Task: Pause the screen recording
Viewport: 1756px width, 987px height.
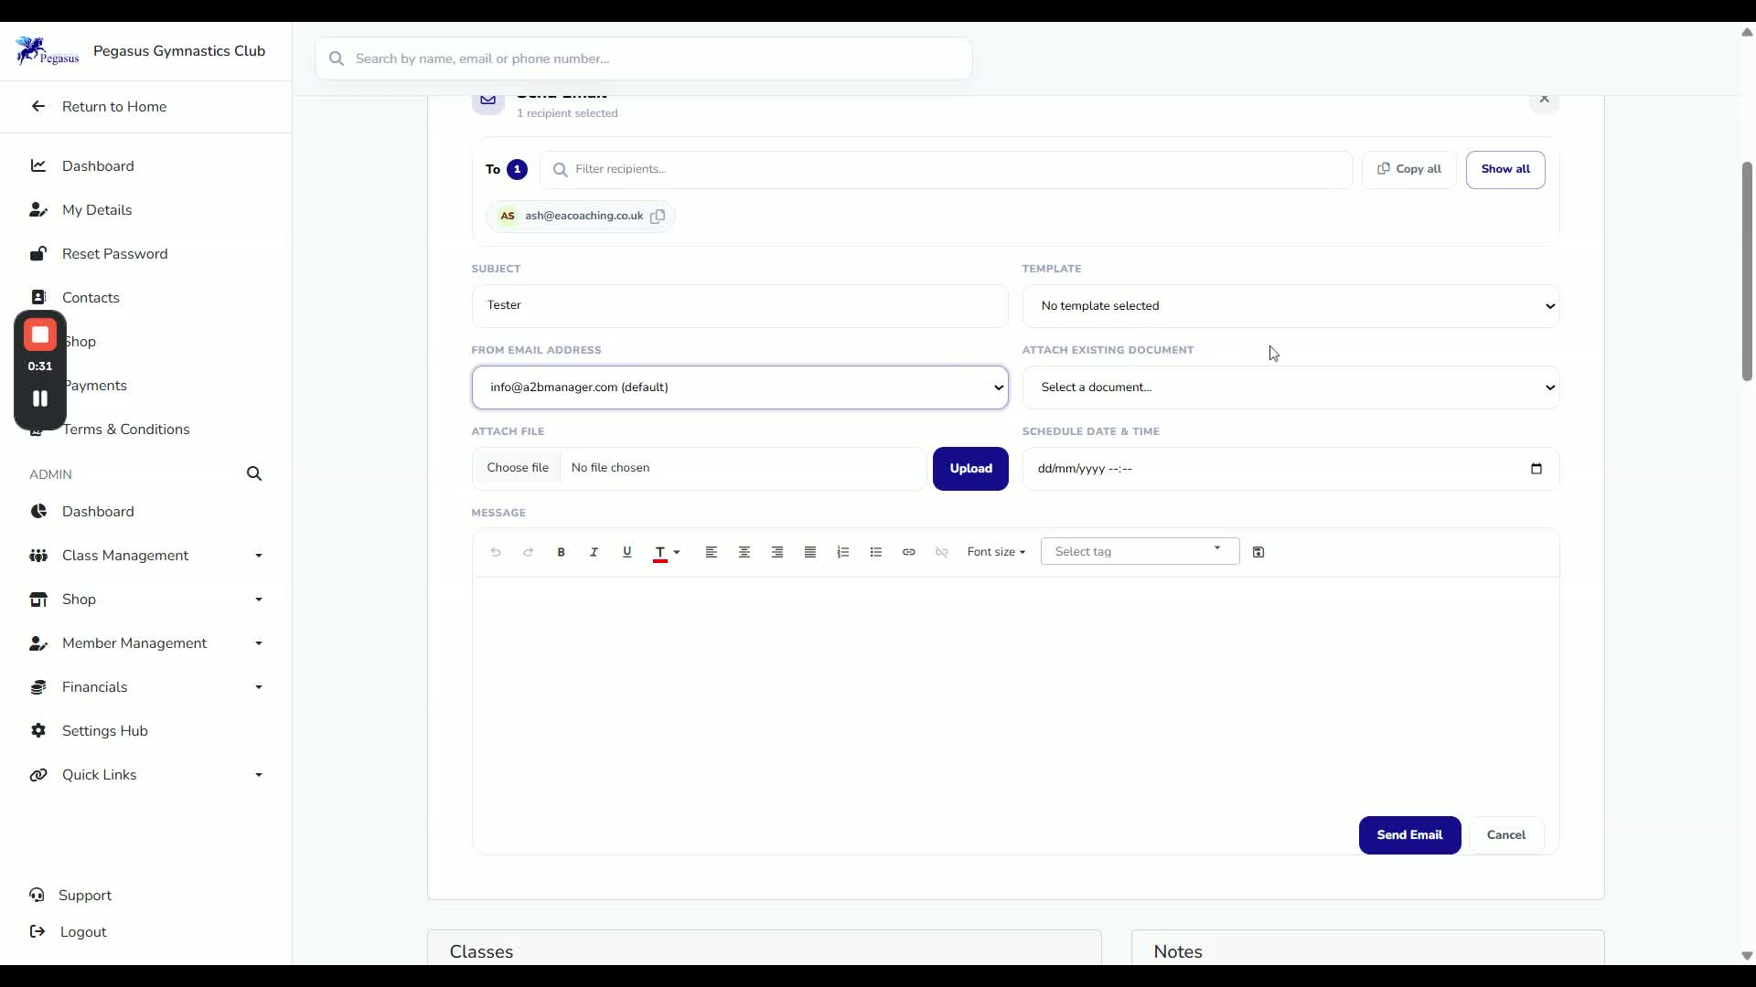Action: pyautogui.click(x=40, y=398)
